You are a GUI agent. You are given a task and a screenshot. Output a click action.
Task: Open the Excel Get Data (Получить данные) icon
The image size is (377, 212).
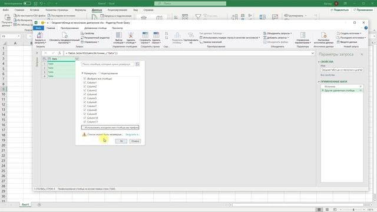(x=8, y=17)
